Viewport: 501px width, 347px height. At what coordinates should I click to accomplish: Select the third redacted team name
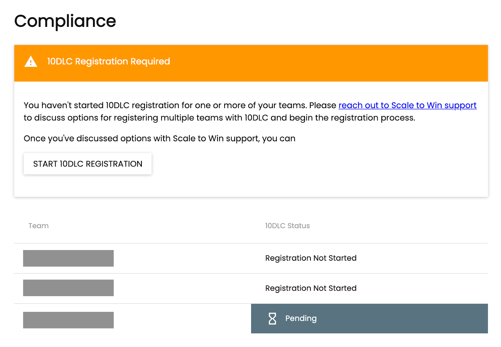coord(68,320)
